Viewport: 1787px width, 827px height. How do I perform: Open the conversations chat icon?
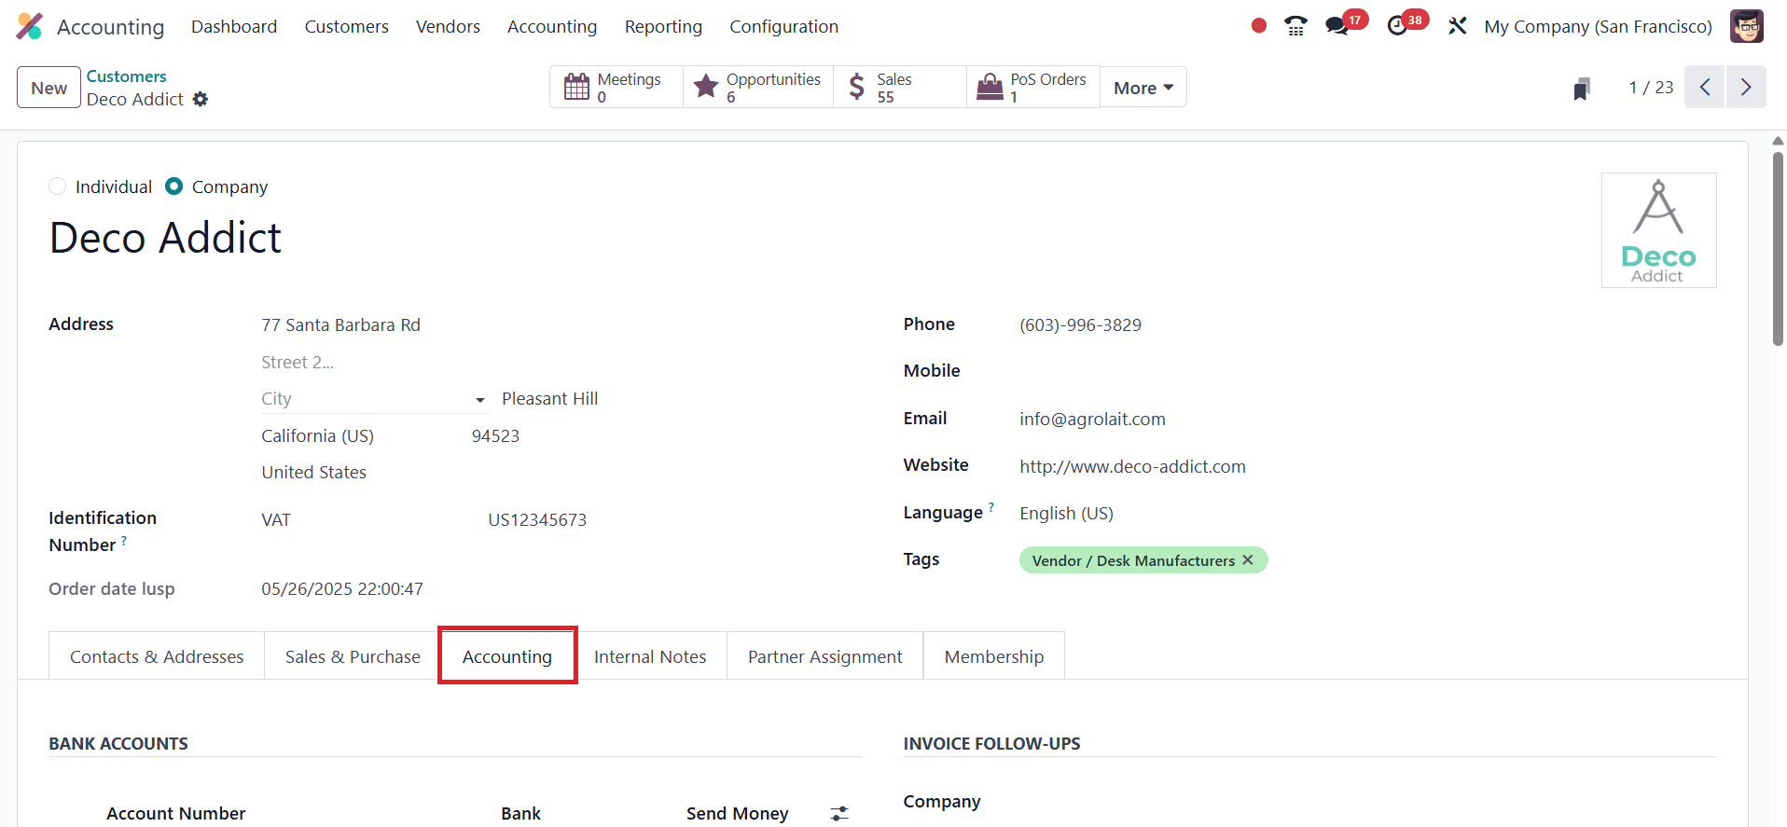point(1337,26)
